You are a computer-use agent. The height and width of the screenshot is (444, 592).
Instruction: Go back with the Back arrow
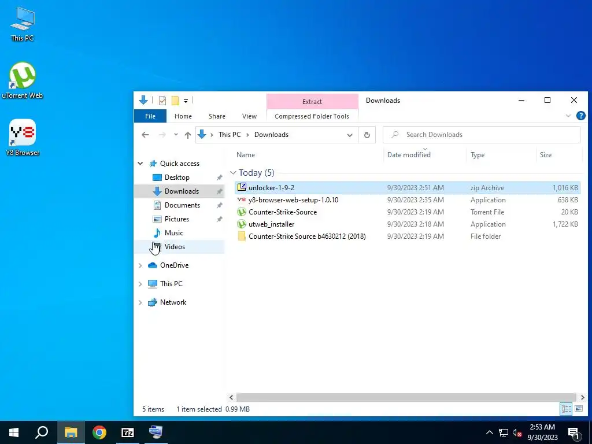(x=145, y=135)
